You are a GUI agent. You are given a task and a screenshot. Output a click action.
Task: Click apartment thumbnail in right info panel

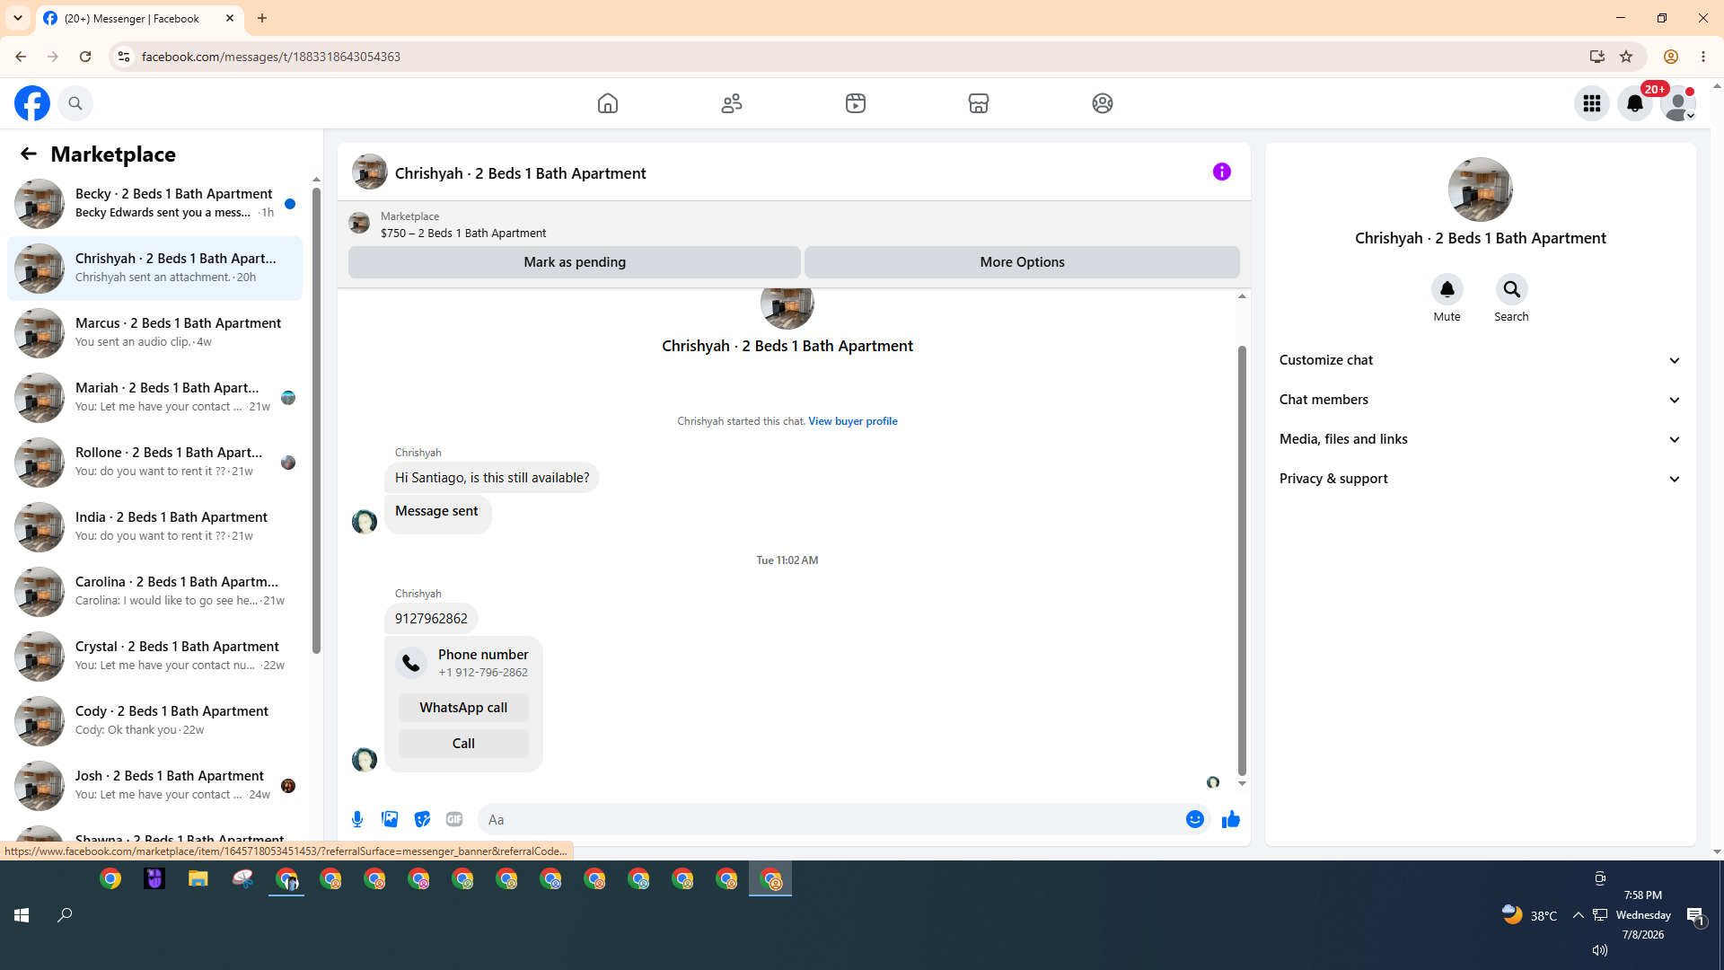click(1481, 190)
